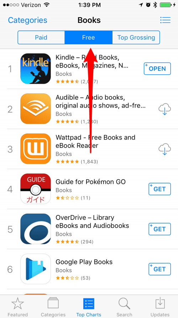This screenshot has height=318, width=178.
Task: Open the Updates tab
Action: (x=160, y=307)
